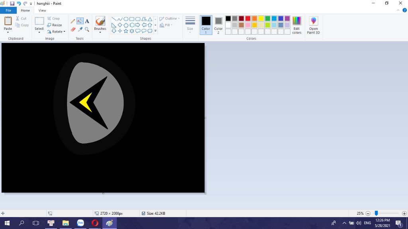The width and height of the screenshot is (408, 229).
Task: Zoom in with the plus button
Action: point(404,213)
